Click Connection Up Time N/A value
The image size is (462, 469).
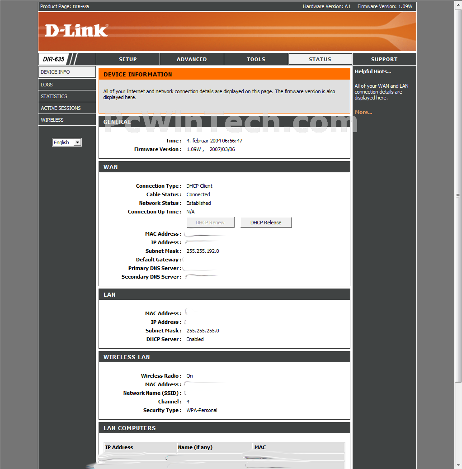click(190, 212)
